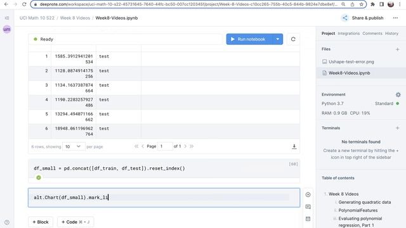Click the Share & publish button
This screenshot has height=228, width=406.
pos(362,18)
